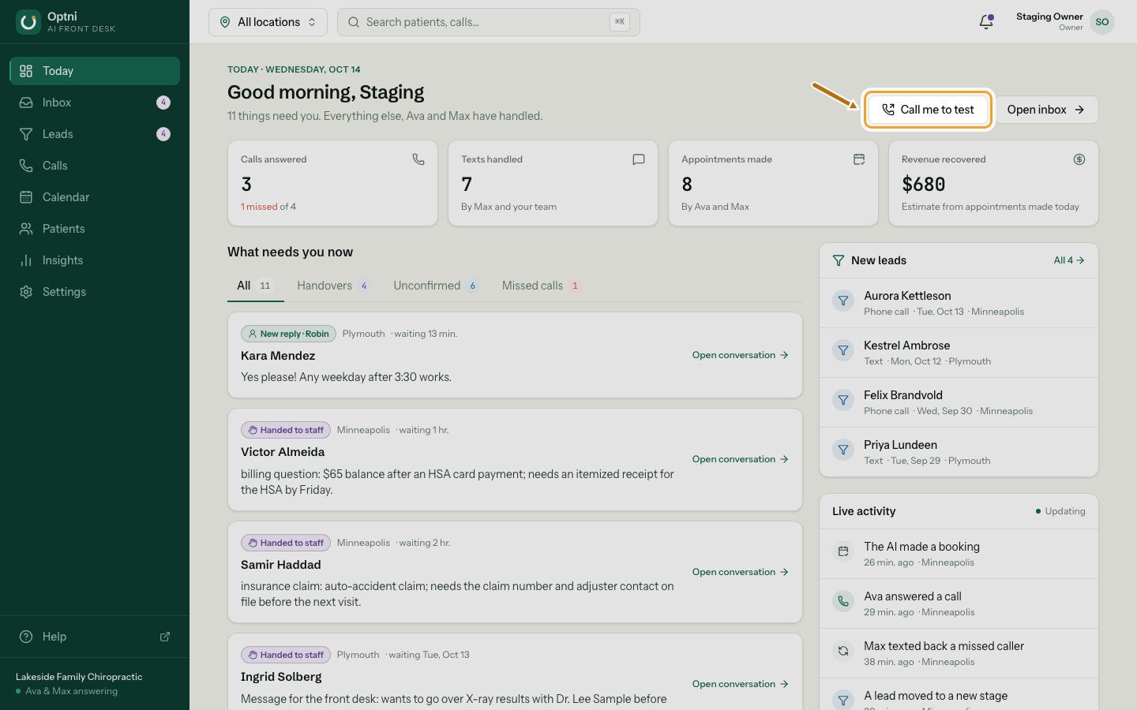Open Insights in the sidebar
Viewport: 1137px width, 710px height.
pyautogui.click(x=95, y=260)
